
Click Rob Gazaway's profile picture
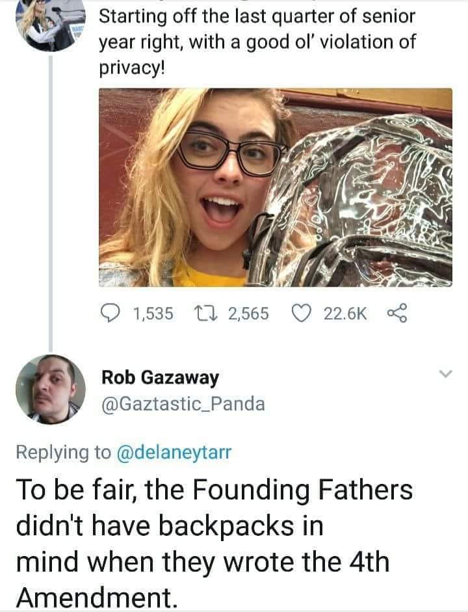tap(51, 389)
